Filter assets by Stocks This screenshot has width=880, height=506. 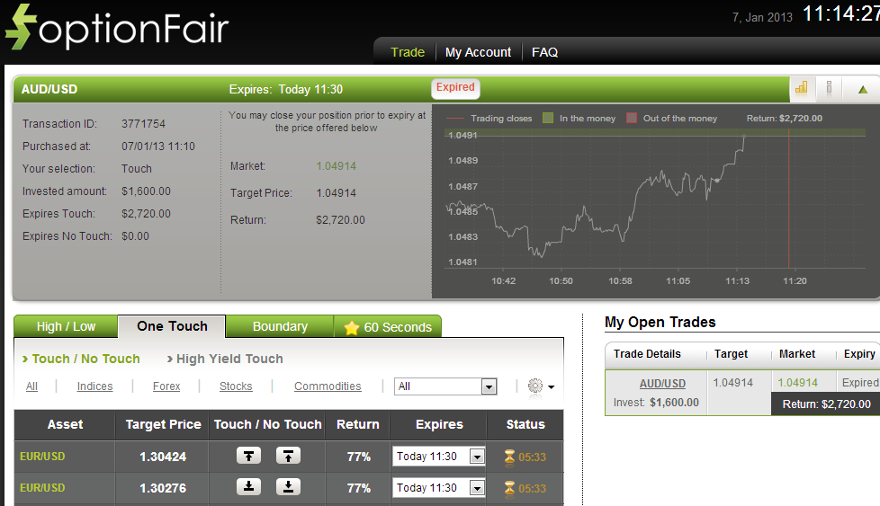click(236, 386)
